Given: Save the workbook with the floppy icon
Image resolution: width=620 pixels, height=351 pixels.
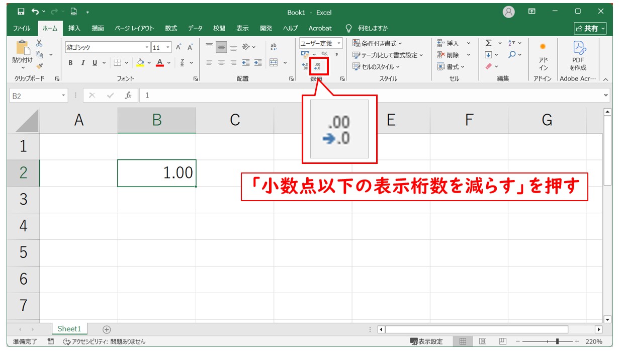Looking at the screenshot, I should tap(21, 12).
